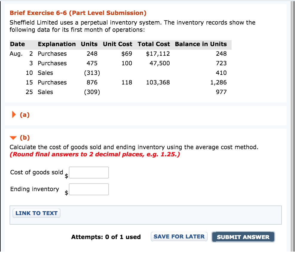Expand the collapsed part (a) triangle

[13, 115]
